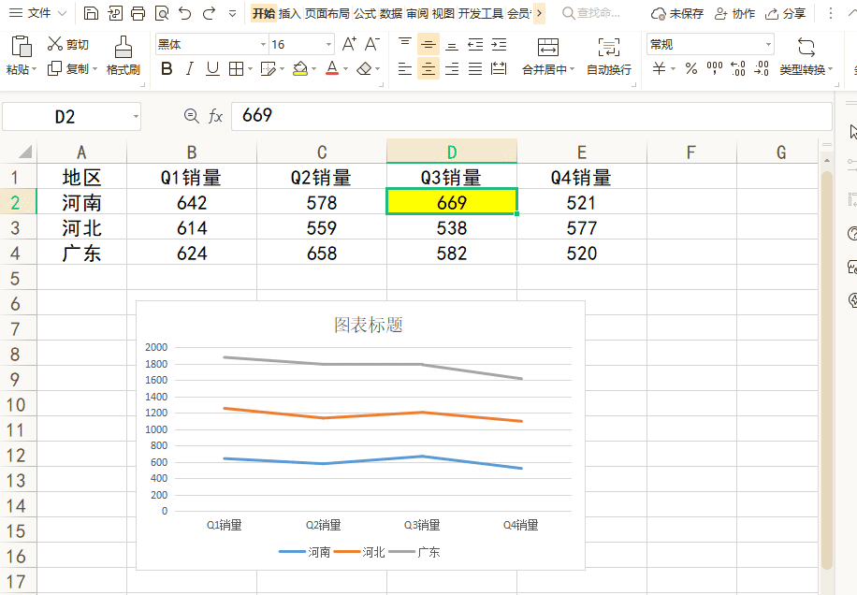Click the Print icon
The height and width of the screenshot is (595, 857).
pos(138,13)
